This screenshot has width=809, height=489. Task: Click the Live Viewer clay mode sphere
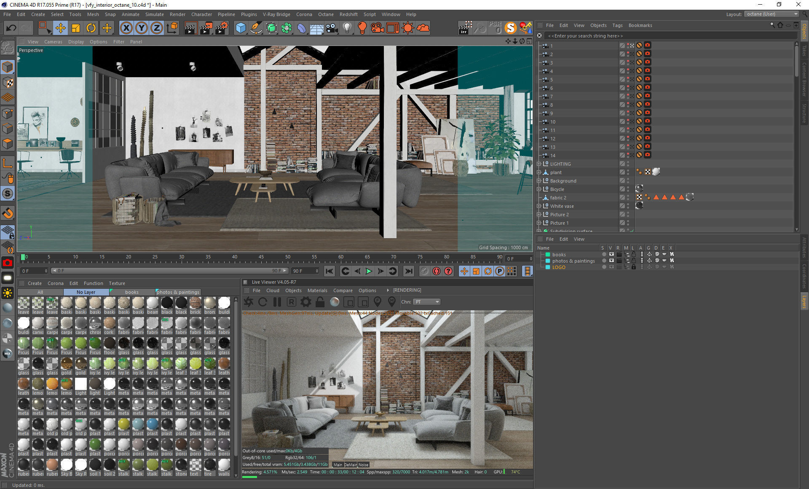[335, 302]
